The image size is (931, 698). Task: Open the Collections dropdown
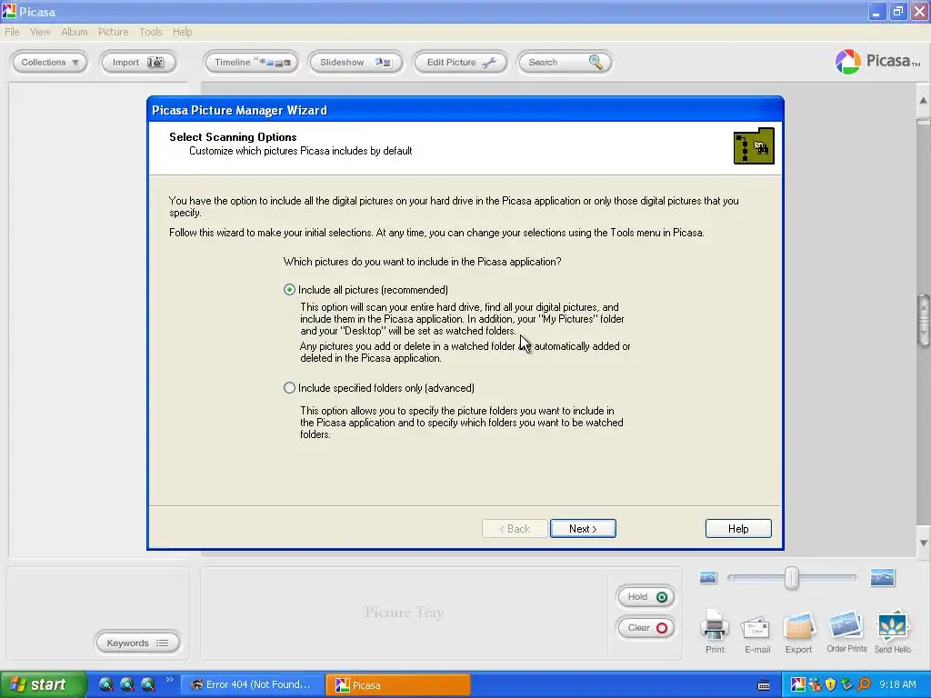pyautogui.click(x=49, y=63)
